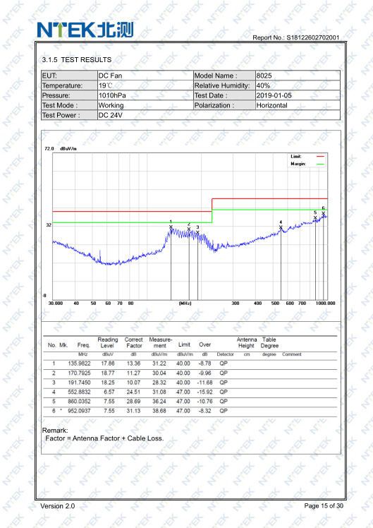
Task: Click the 3.1.5 TEST RESULTS heading
Action: coord(77,59)
